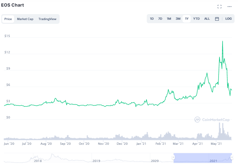Open the calendar date range picker

(217, 19)
